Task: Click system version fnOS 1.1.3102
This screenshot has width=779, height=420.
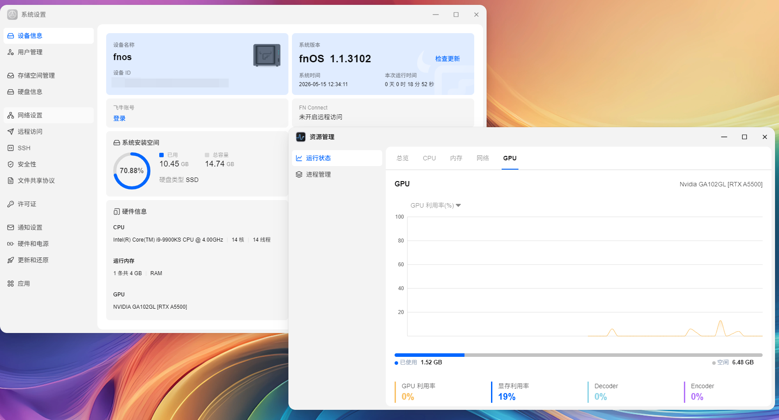Action: 335,59
